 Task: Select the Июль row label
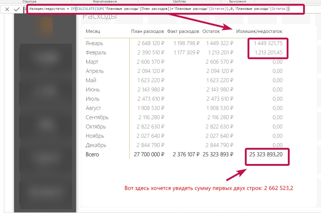click(93, 99)
